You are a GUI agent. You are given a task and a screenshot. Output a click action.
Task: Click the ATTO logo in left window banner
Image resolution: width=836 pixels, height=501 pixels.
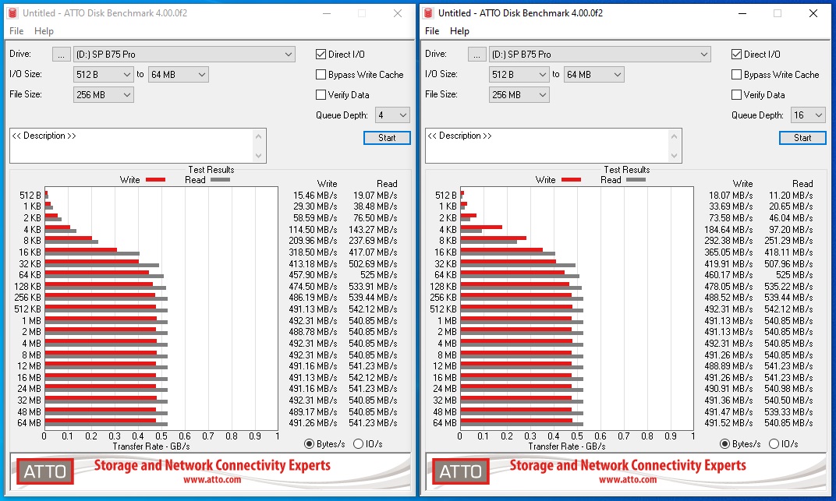pos(45,471)
